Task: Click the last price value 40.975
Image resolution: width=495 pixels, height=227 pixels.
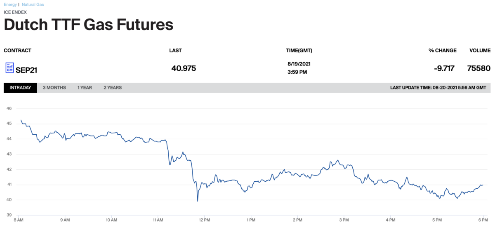Action: 184,68
